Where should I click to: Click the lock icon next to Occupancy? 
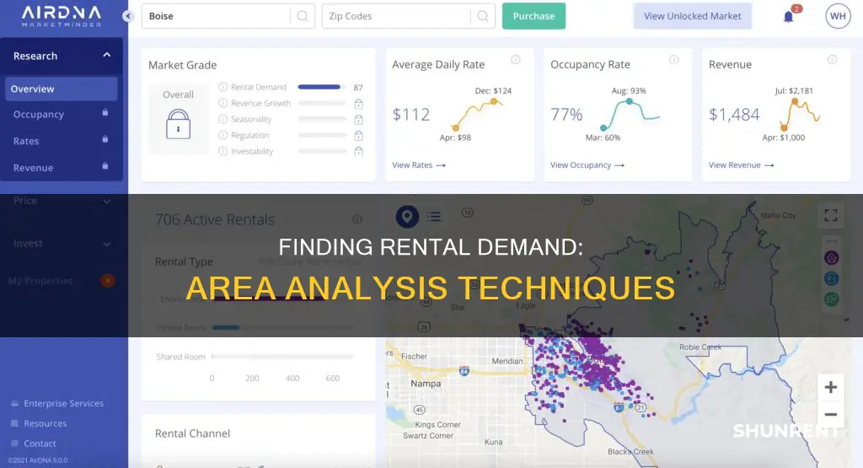tap(105, 113)
